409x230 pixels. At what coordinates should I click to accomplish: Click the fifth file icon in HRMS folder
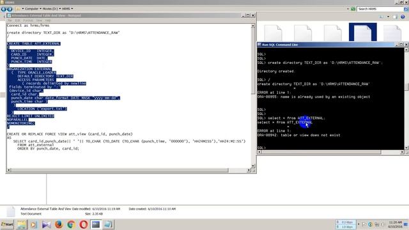tap(392, 33)
